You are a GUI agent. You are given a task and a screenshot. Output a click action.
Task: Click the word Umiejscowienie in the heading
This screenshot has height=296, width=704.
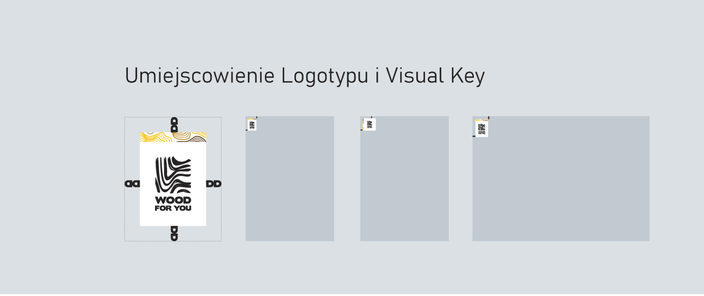pyautogui.click(x=199, y=76)
